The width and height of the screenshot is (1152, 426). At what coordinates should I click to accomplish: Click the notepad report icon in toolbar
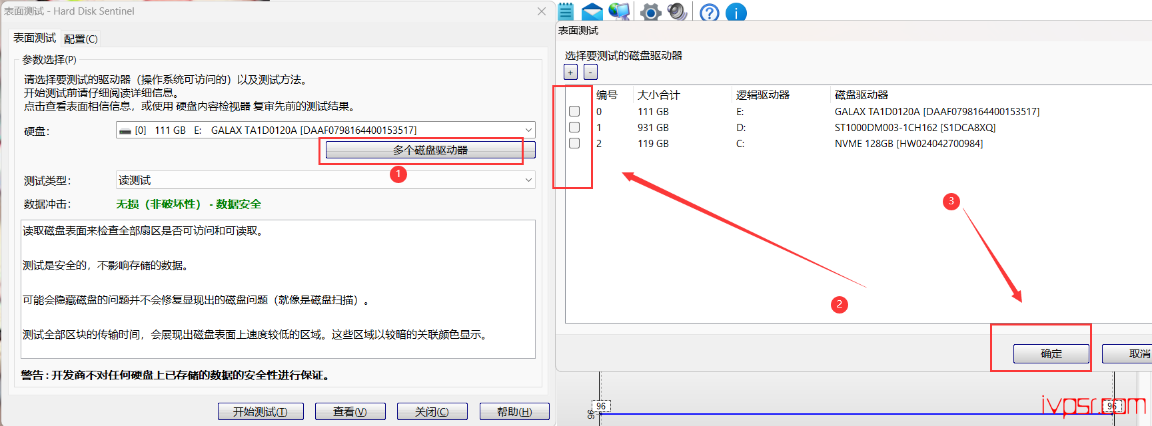point(566,11)
